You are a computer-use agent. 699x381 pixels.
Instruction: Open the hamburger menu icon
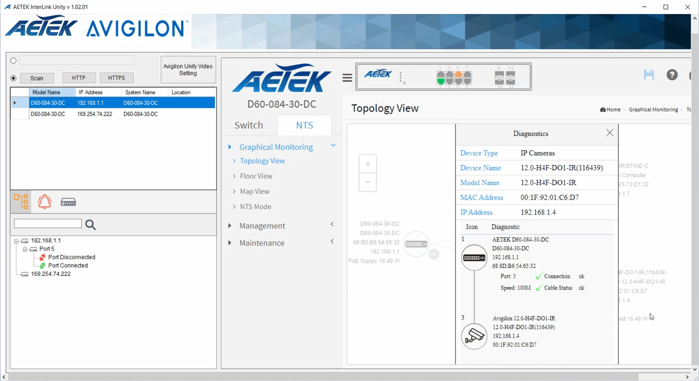coord(347,78)
